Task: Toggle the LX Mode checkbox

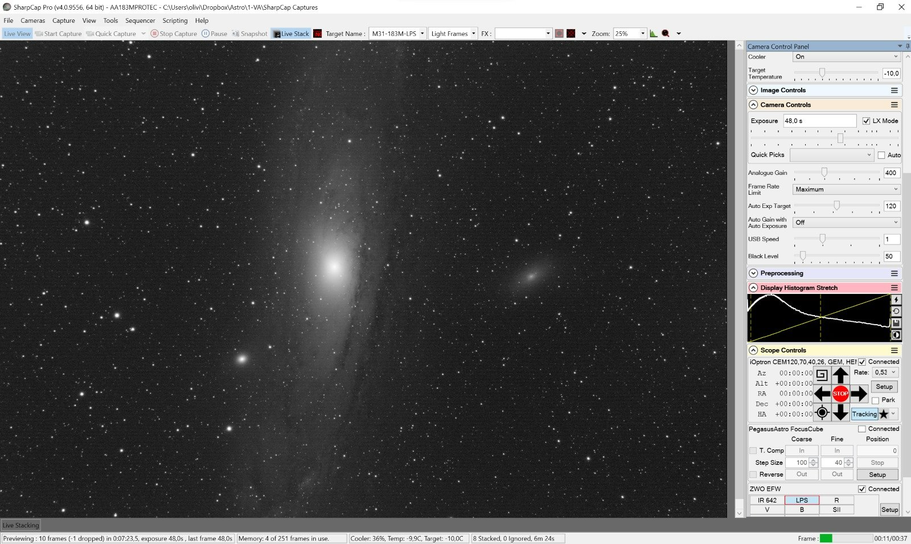Action: pos(866,121)
